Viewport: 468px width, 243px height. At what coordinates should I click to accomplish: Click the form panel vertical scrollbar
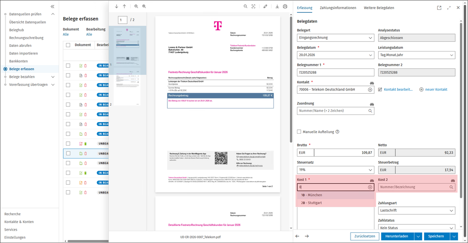pyautogui.click(x=462, y=111)
